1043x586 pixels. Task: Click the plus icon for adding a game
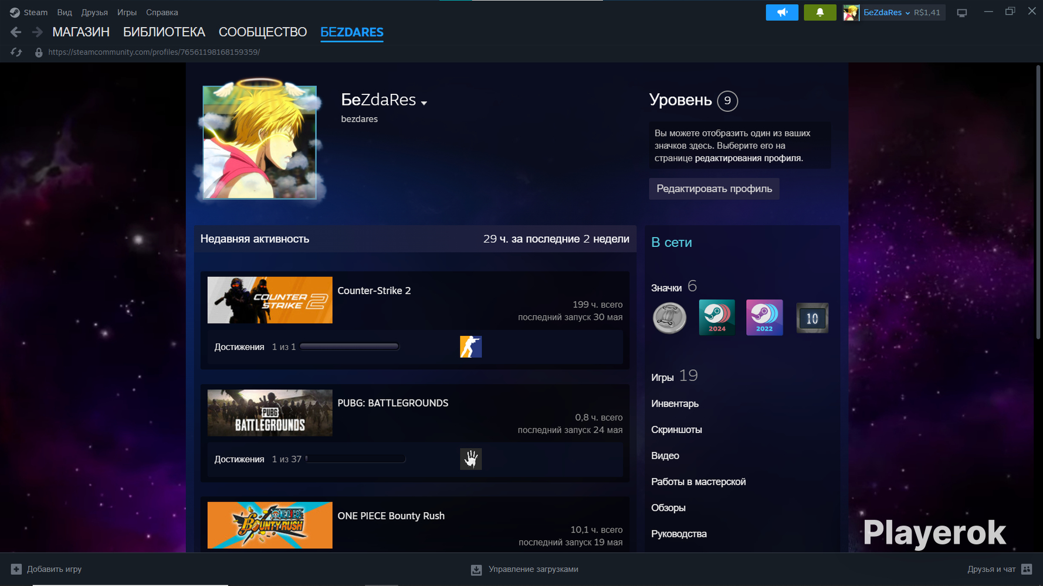16,569
